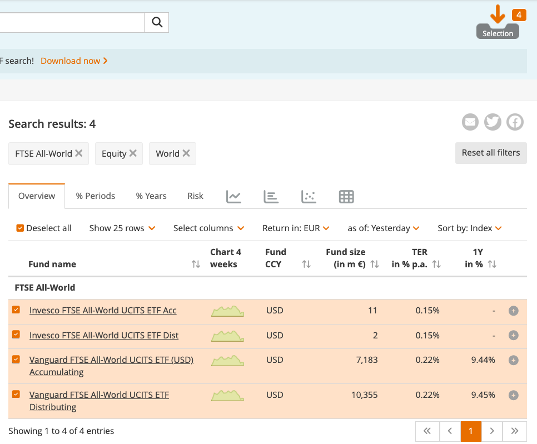Switch to the % Periods tab
Image resolution: width=537 pixels, height=444 pixels.
(x=96, y=196)
